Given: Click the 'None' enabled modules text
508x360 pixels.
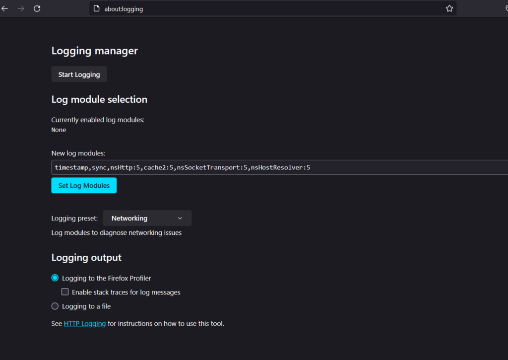Looking at the screenshot, I should [x=59, y=130].
